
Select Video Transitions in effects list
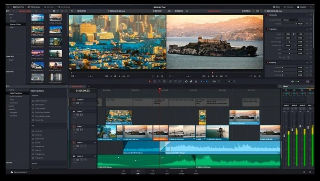(16, 93)
